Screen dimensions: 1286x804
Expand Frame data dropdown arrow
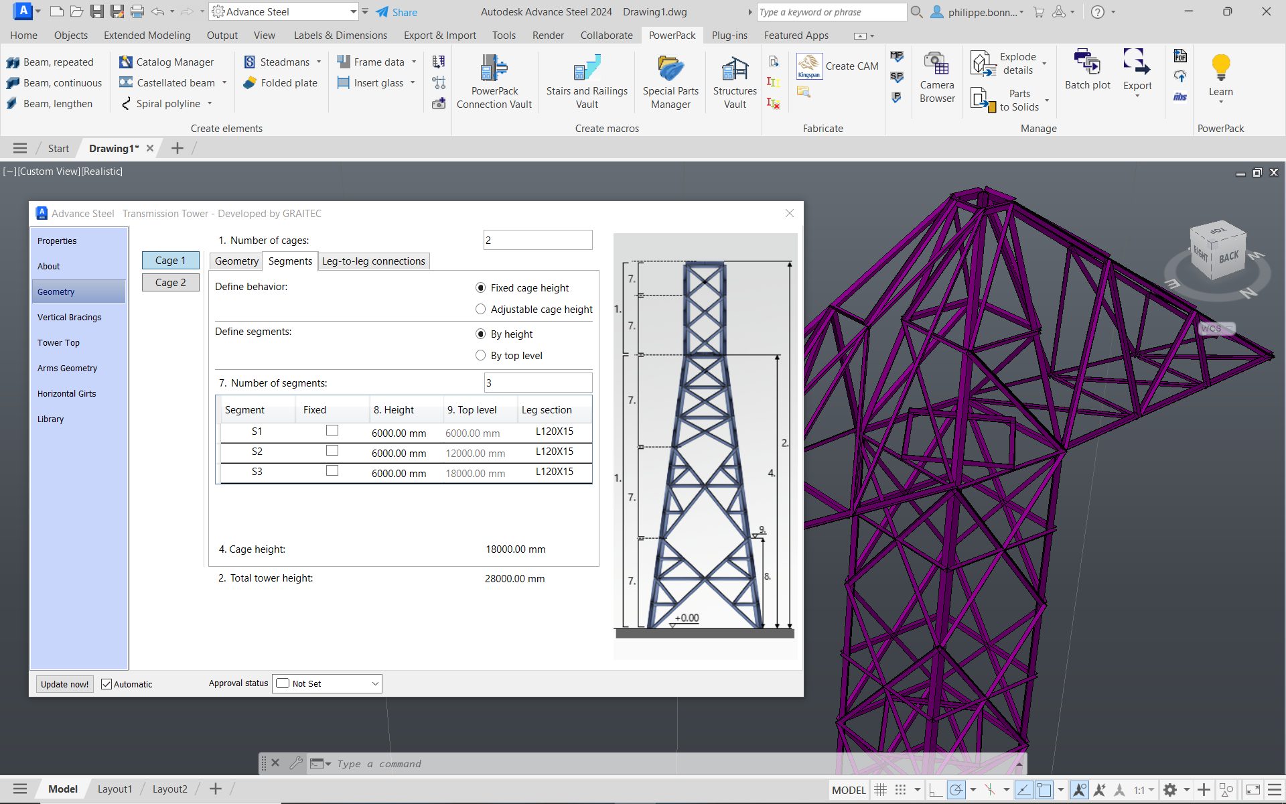tap(414, 62)
